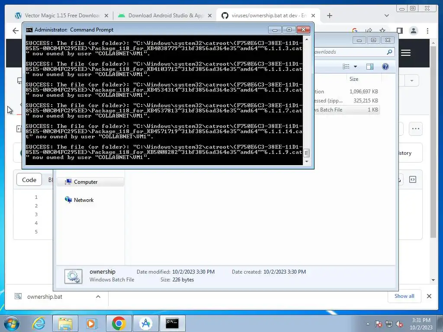Click the ownership batch file details icon

click(x=73, y=276)
